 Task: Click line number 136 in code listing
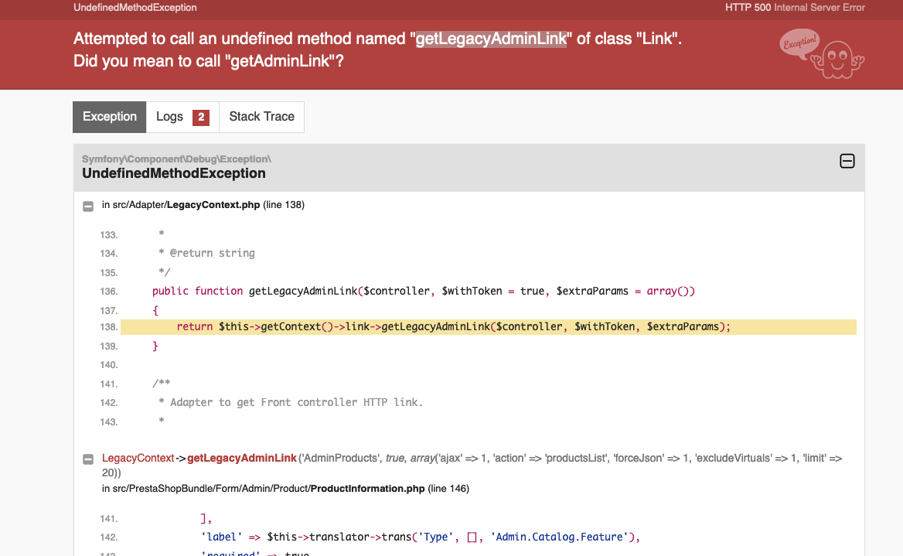pos(108,292)
